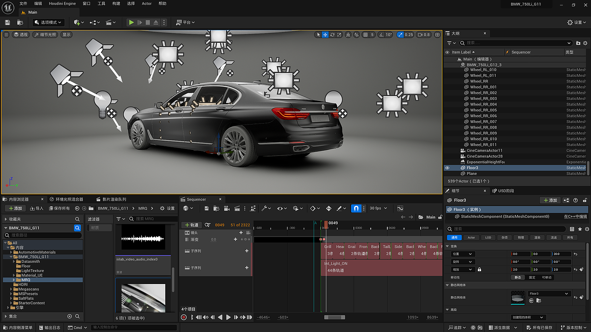The height and width of the screenshot is (332, 591).
Task: Click the 显示 show flags button
Action: [67, 35]
